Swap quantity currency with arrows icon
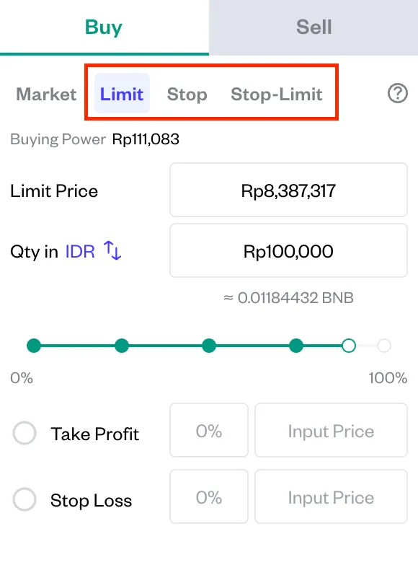The image size is (418, 565). pyautogui.click(x=112, y=250)
